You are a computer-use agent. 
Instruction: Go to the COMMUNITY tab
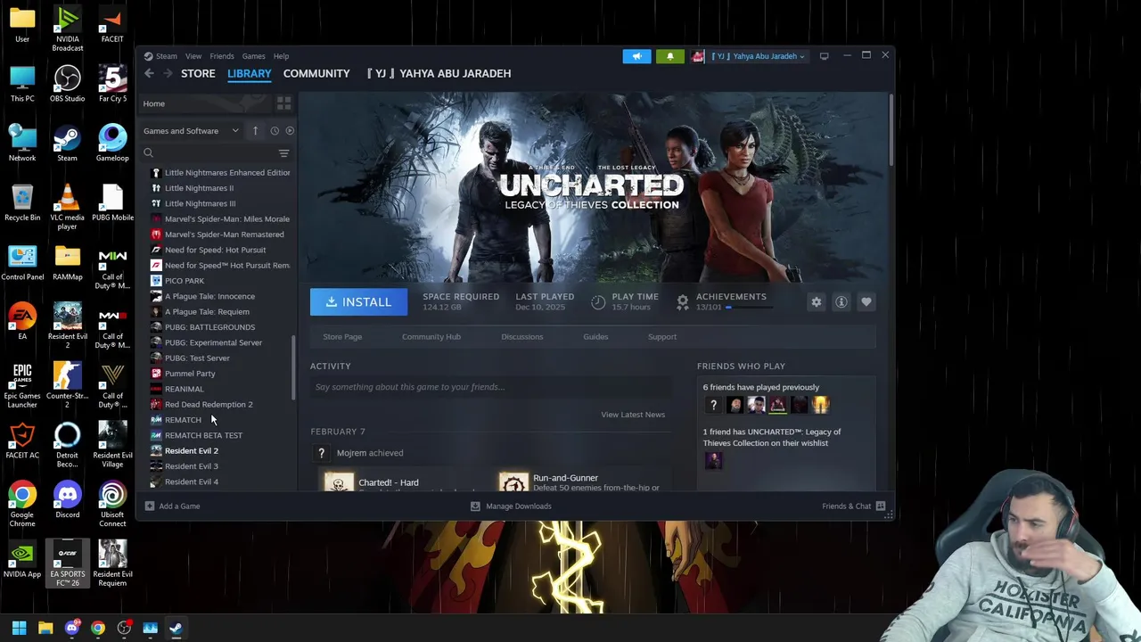click(316, 73)
